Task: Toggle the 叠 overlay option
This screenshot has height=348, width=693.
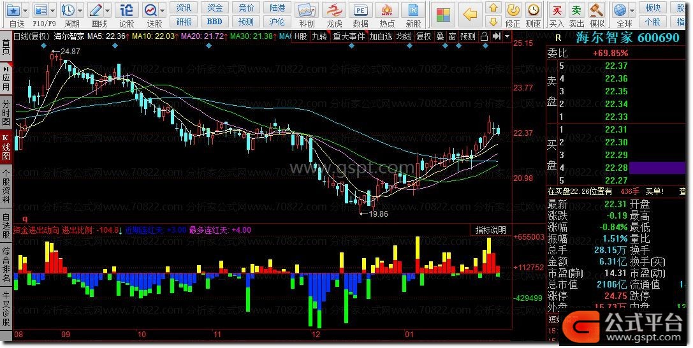Action: point(440,37)
